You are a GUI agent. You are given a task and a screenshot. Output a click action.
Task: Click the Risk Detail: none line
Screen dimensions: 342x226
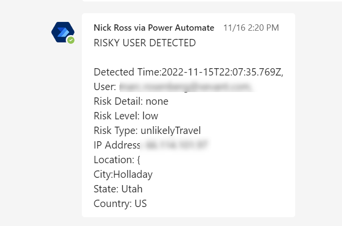pyautogui.click(x=131, y=101)
